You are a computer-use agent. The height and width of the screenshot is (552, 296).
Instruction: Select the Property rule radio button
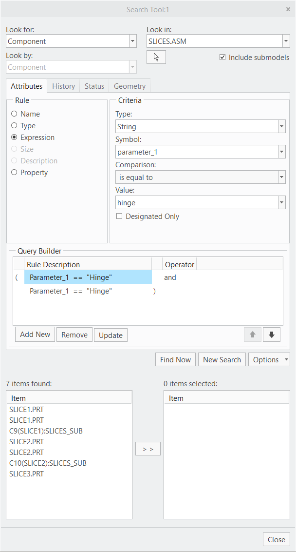14,172
